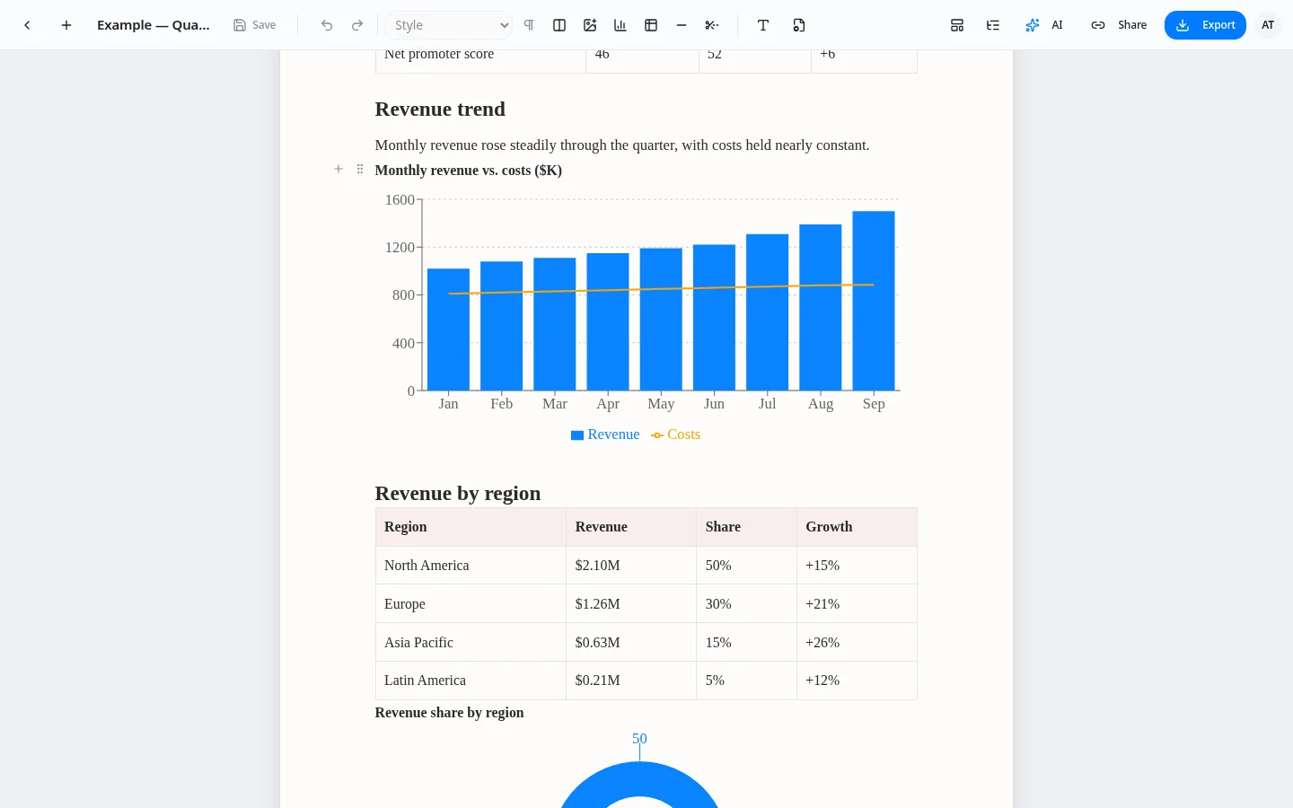Image resolution: width=1293 pixels, height=808 pixels.
Task: Add a block using the plus handle beside the chart title
Action: (339, 169)
